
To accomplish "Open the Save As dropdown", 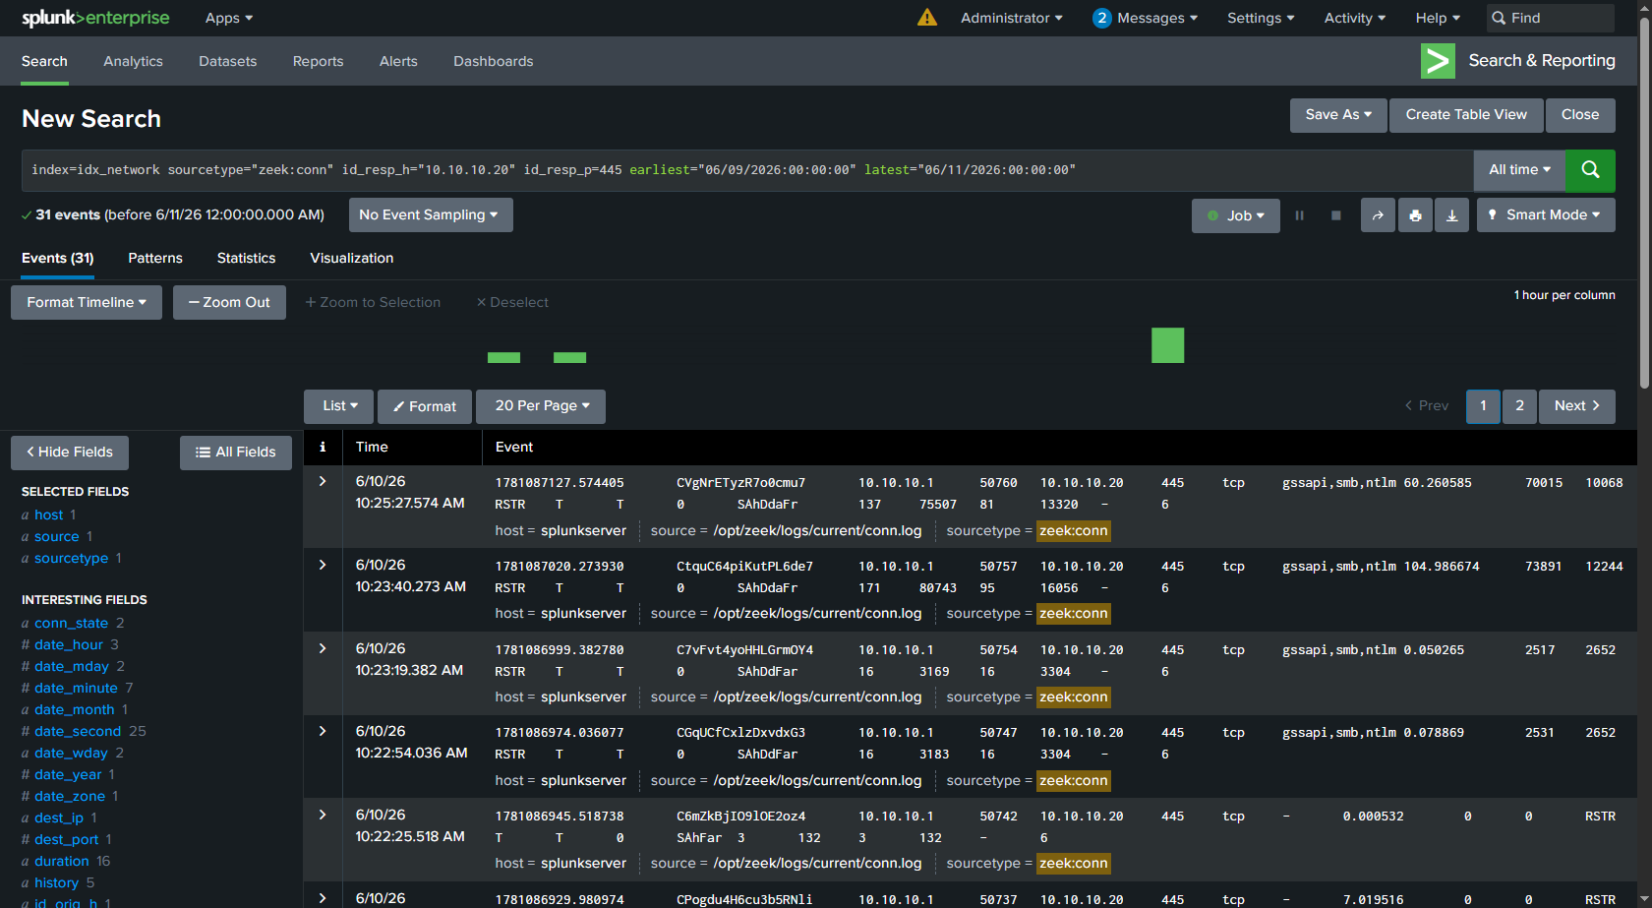I will pyautogui.click(x=1338, y=115).
